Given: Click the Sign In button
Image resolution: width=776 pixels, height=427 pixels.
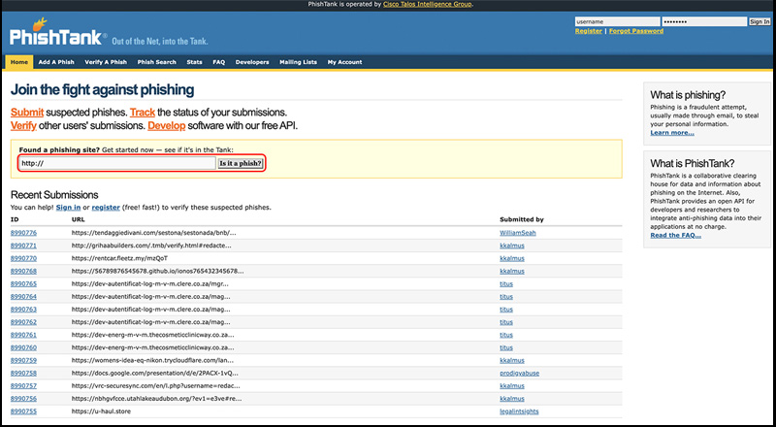Looking at the screenshot, I should pos(760,21).
